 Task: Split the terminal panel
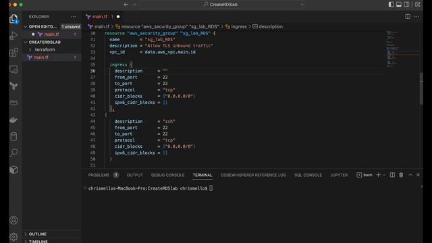392,175
